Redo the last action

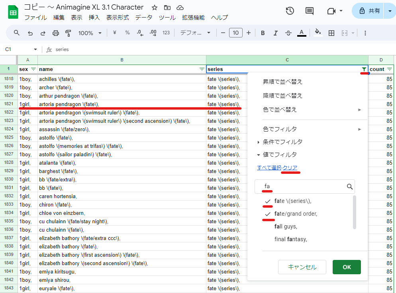(43, 33)
